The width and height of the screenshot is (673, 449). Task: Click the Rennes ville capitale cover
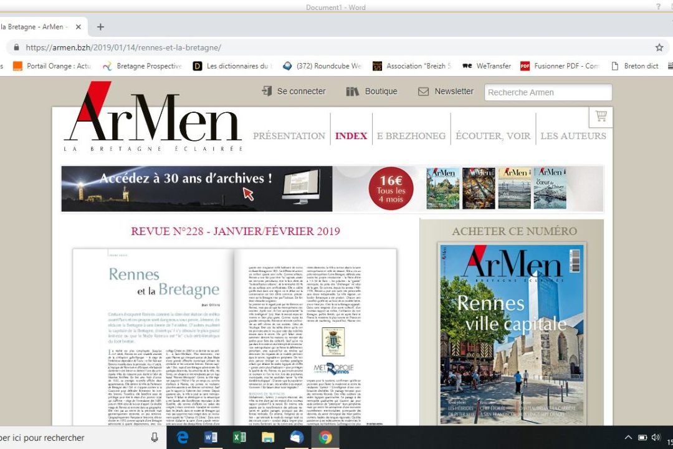(x=512, y=334)
